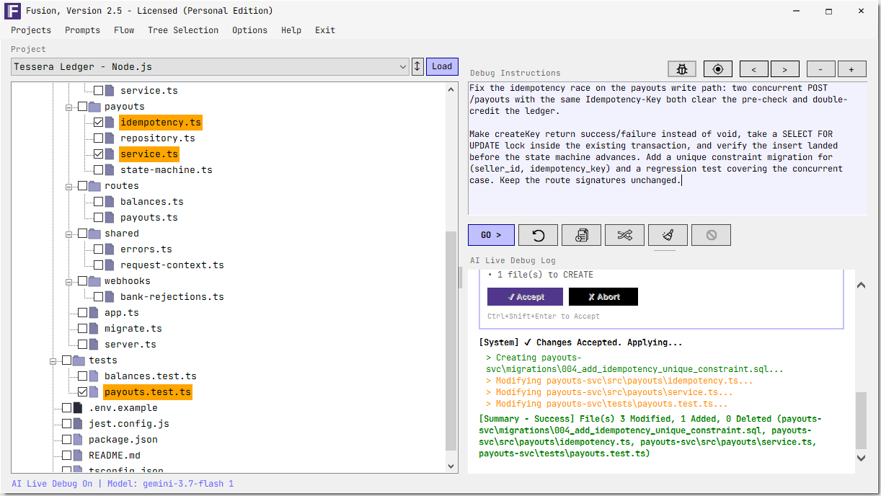
Task: Uncheck the idempotency.ts checkbox
Action: coord(98,123)
